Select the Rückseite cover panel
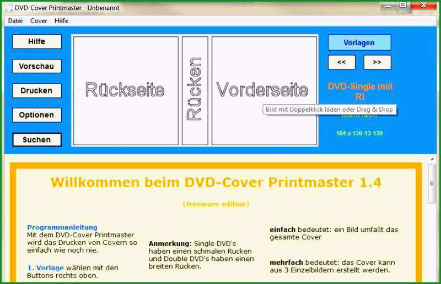Image resolution: width=441 pixels, height=284 pixels. coord(126,90)
